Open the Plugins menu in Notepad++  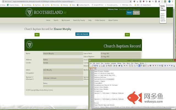(x=136, y=63)
